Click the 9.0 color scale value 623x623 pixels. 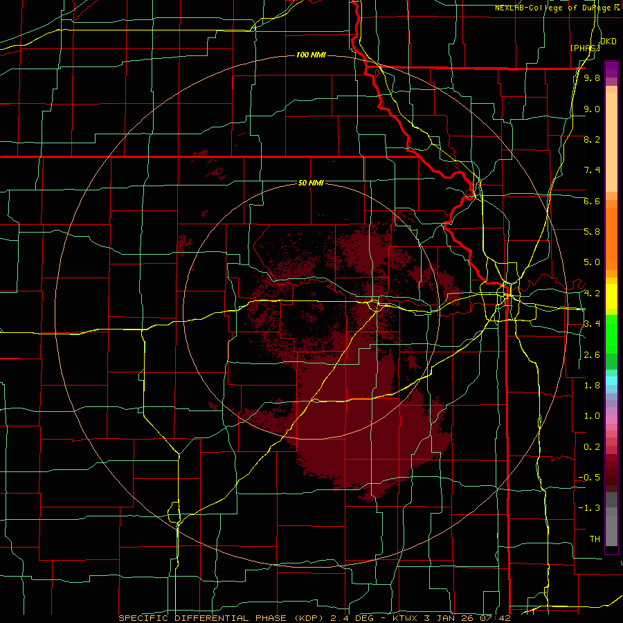click(x=592, y=109)
